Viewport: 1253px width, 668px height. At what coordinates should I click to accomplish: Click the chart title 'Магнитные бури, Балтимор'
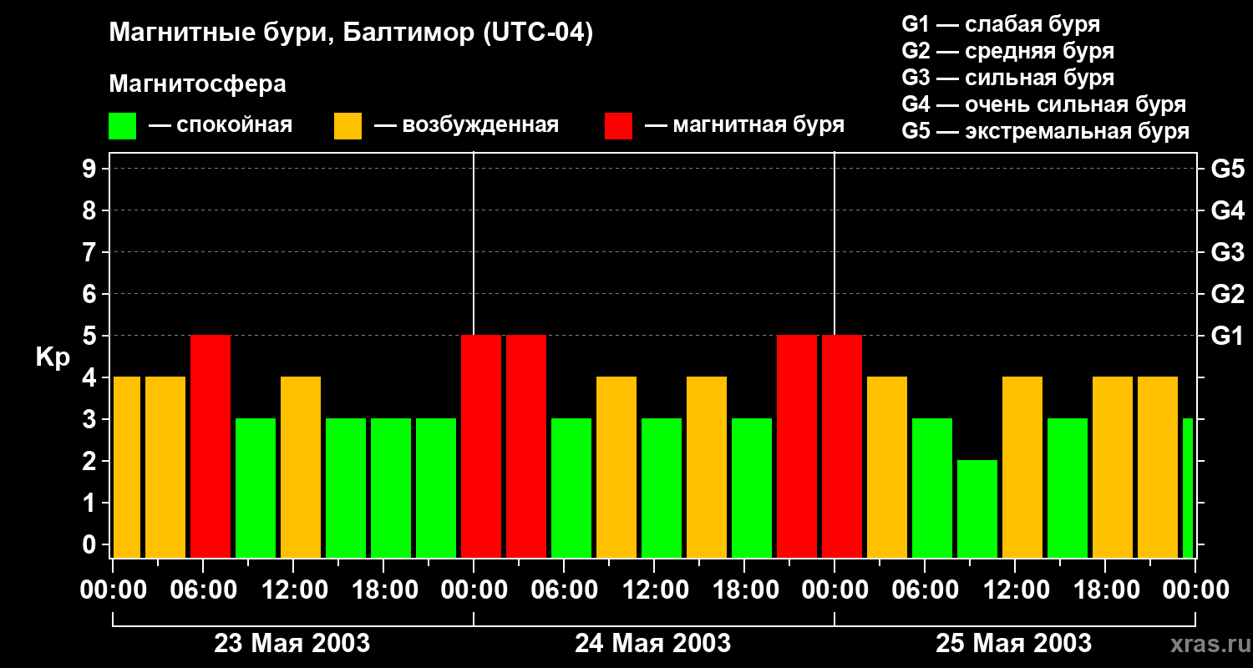pyautogui.click(x=351, y=33)
